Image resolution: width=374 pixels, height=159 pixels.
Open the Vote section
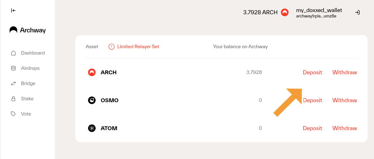tap(26, 114)
